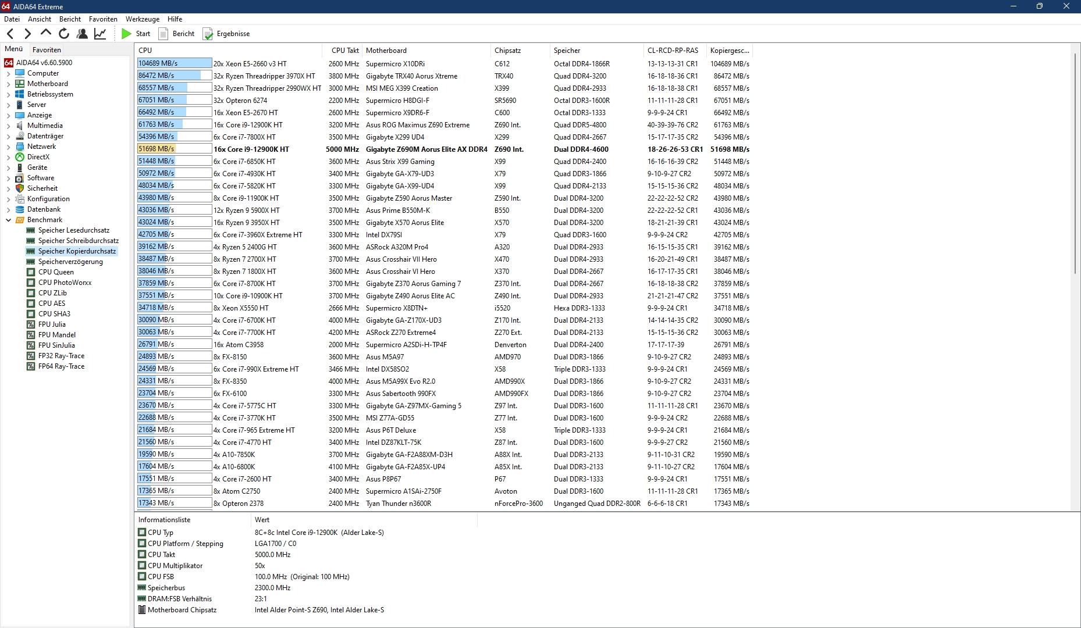
Task: Expand the Anzeige tree node
Action: pyautogui.click(x=8, y=115)
